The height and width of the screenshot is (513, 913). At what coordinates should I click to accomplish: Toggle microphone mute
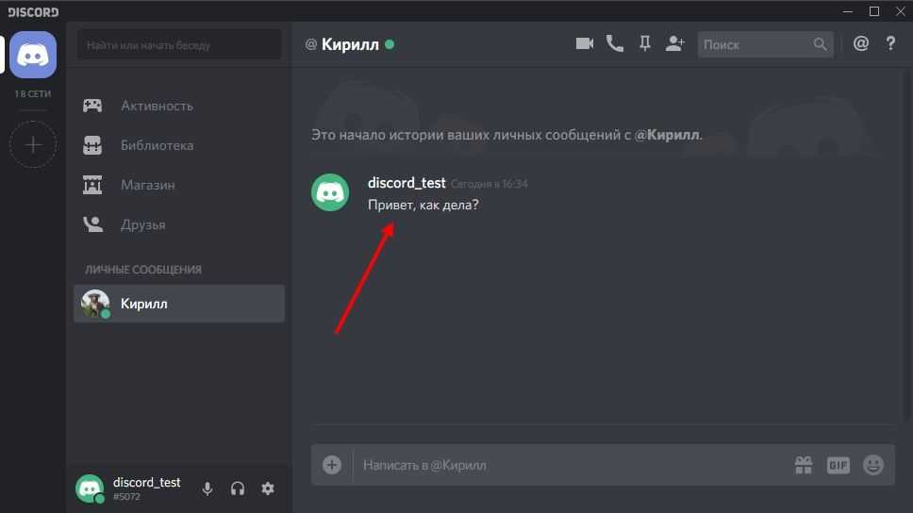point(207,488)
